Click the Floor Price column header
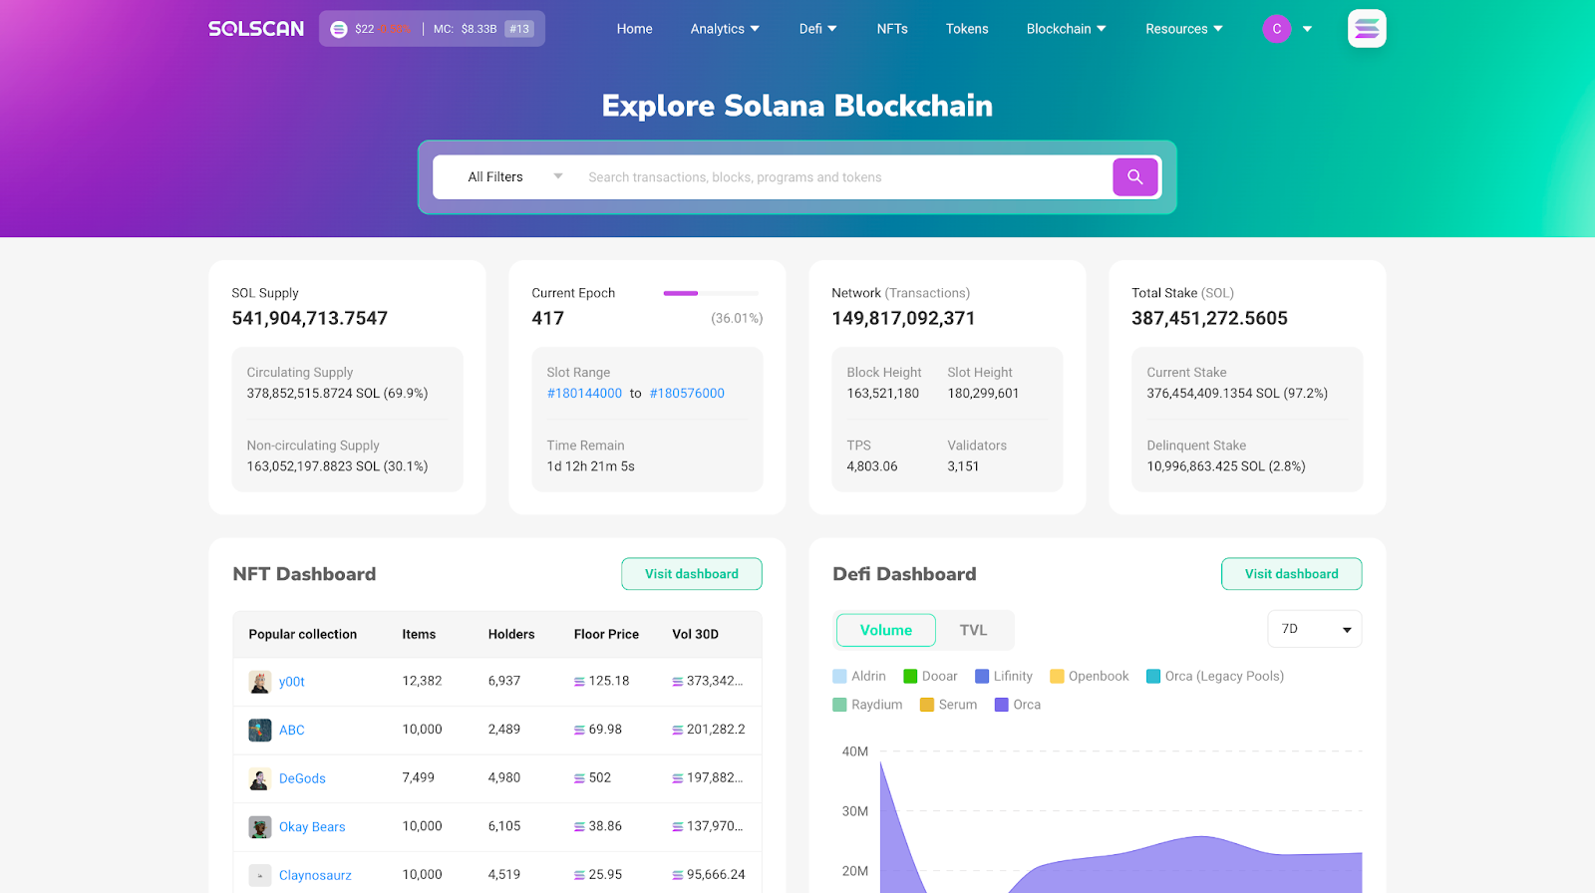Image resolution: width=1595 pixels, height=893 pixels. 606,634
